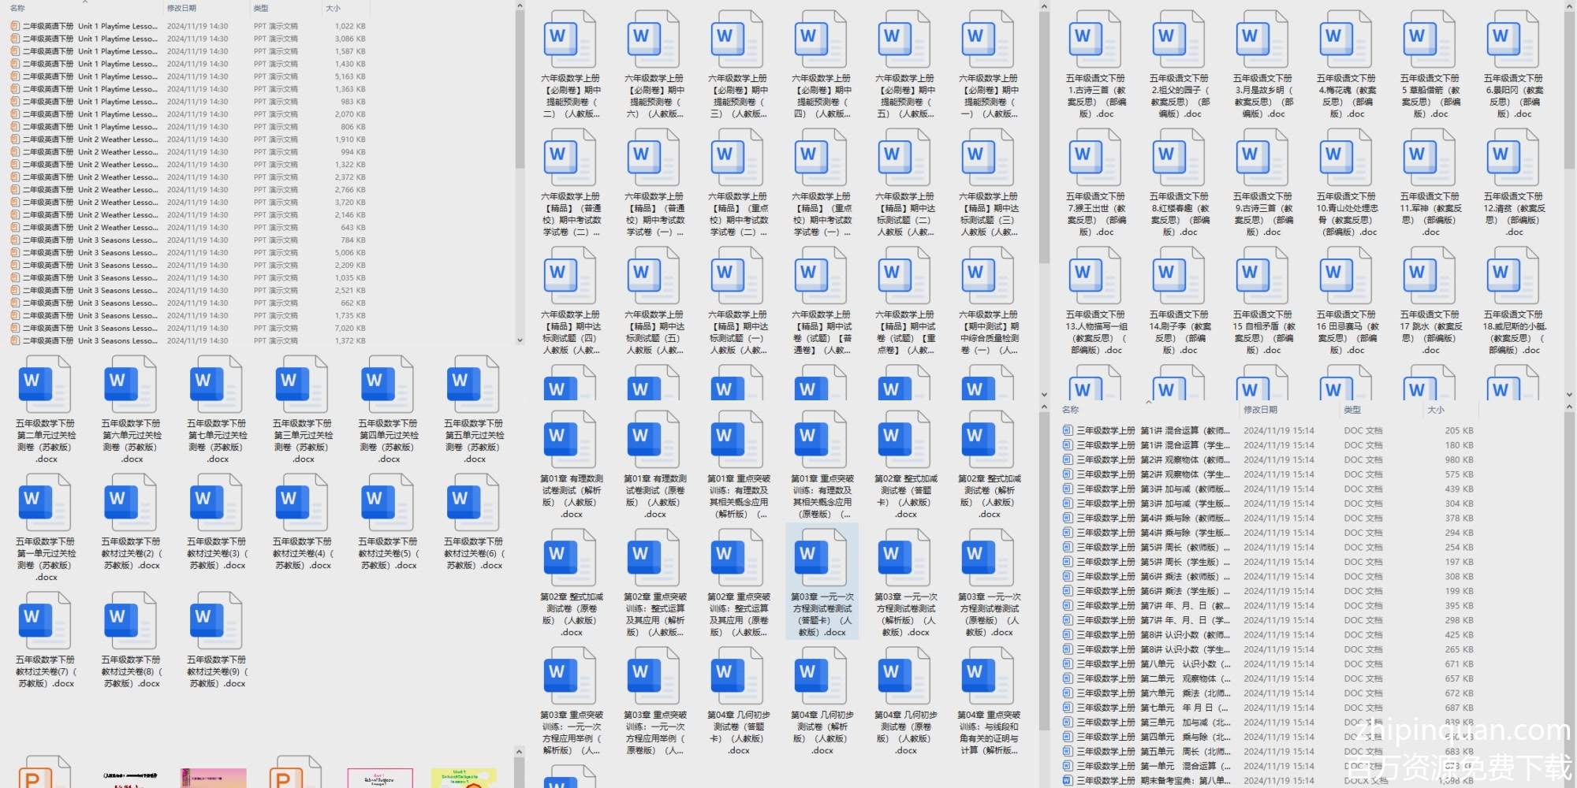The height and width of the screenshot is (788, 1577).
Task: Open 第04章 几何初步测试卷 (答题卡) Word icon
Action: click(738, 675)
